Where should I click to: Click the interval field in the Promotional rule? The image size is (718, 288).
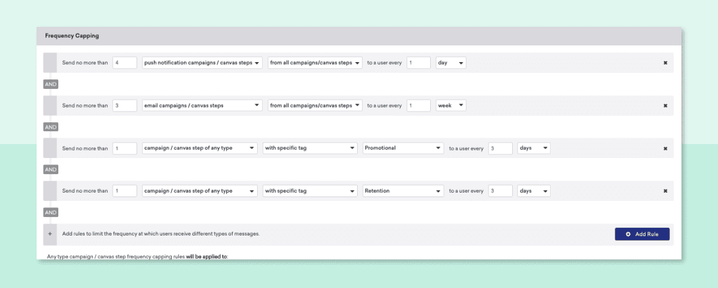tap(501, 148)
